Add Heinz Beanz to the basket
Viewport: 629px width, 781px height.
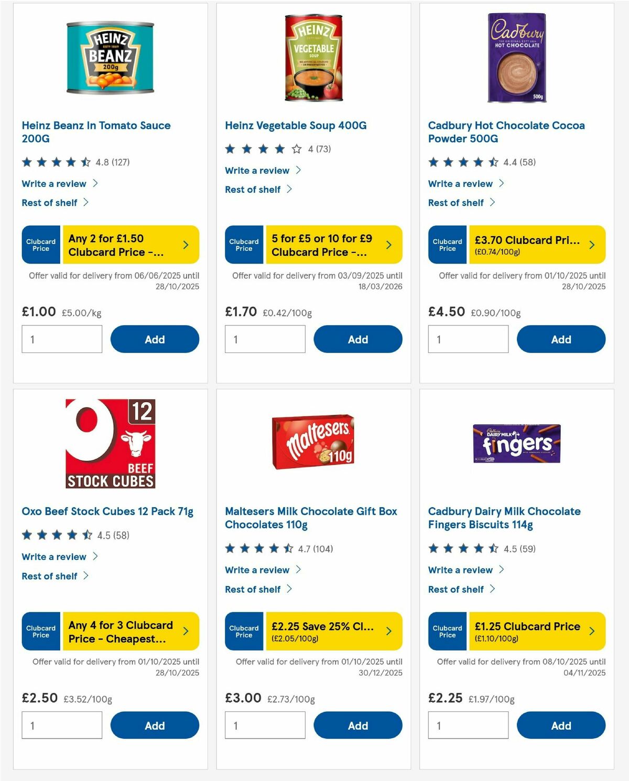(x=154, y=339)
